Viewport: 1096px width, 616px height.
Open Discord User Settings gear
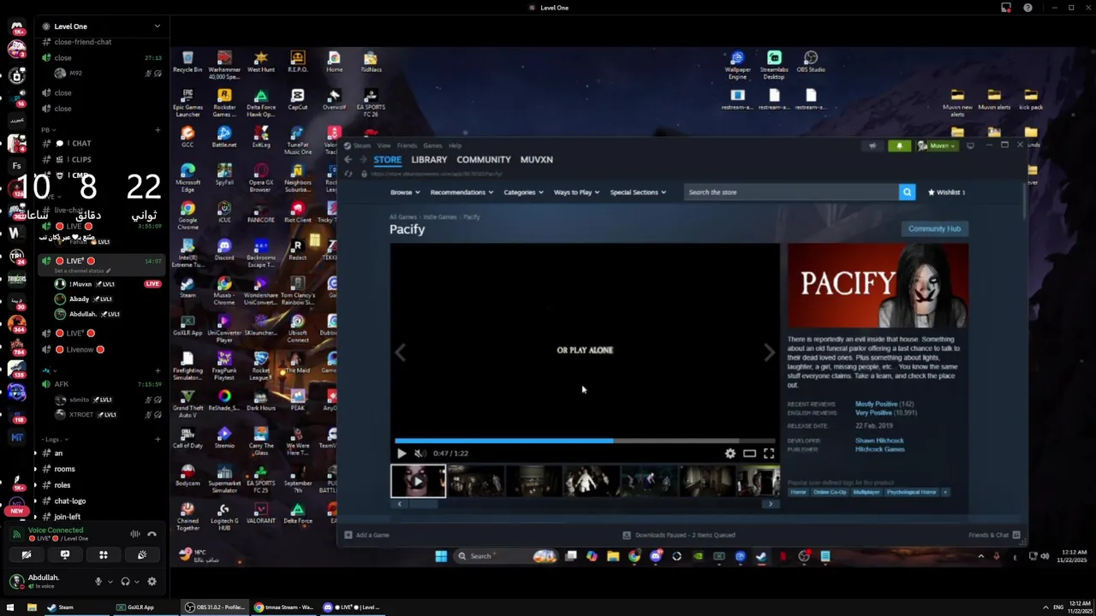[x=152, y=582]
